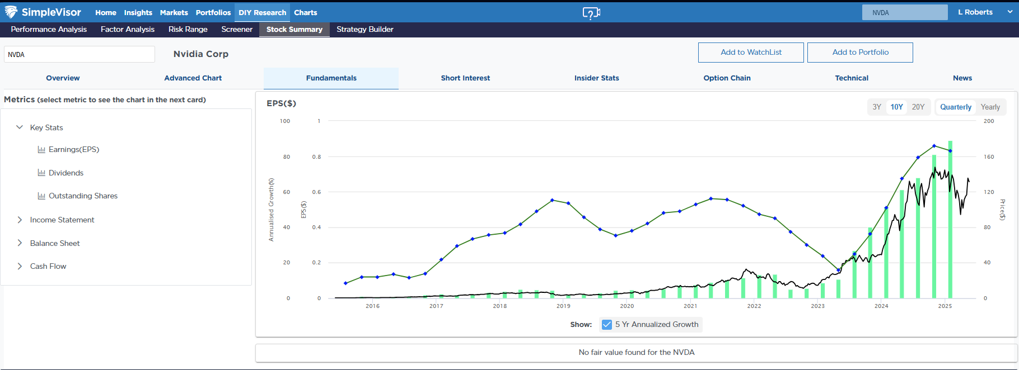Click the Nvidia Corp company name
1019x370 pixels.
[x=201, y=54]
